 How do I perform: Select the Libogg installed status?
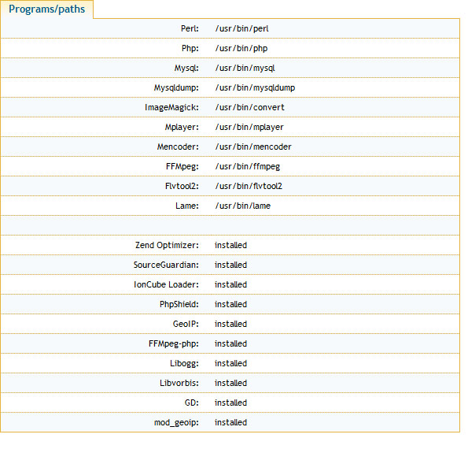(230, 363)
